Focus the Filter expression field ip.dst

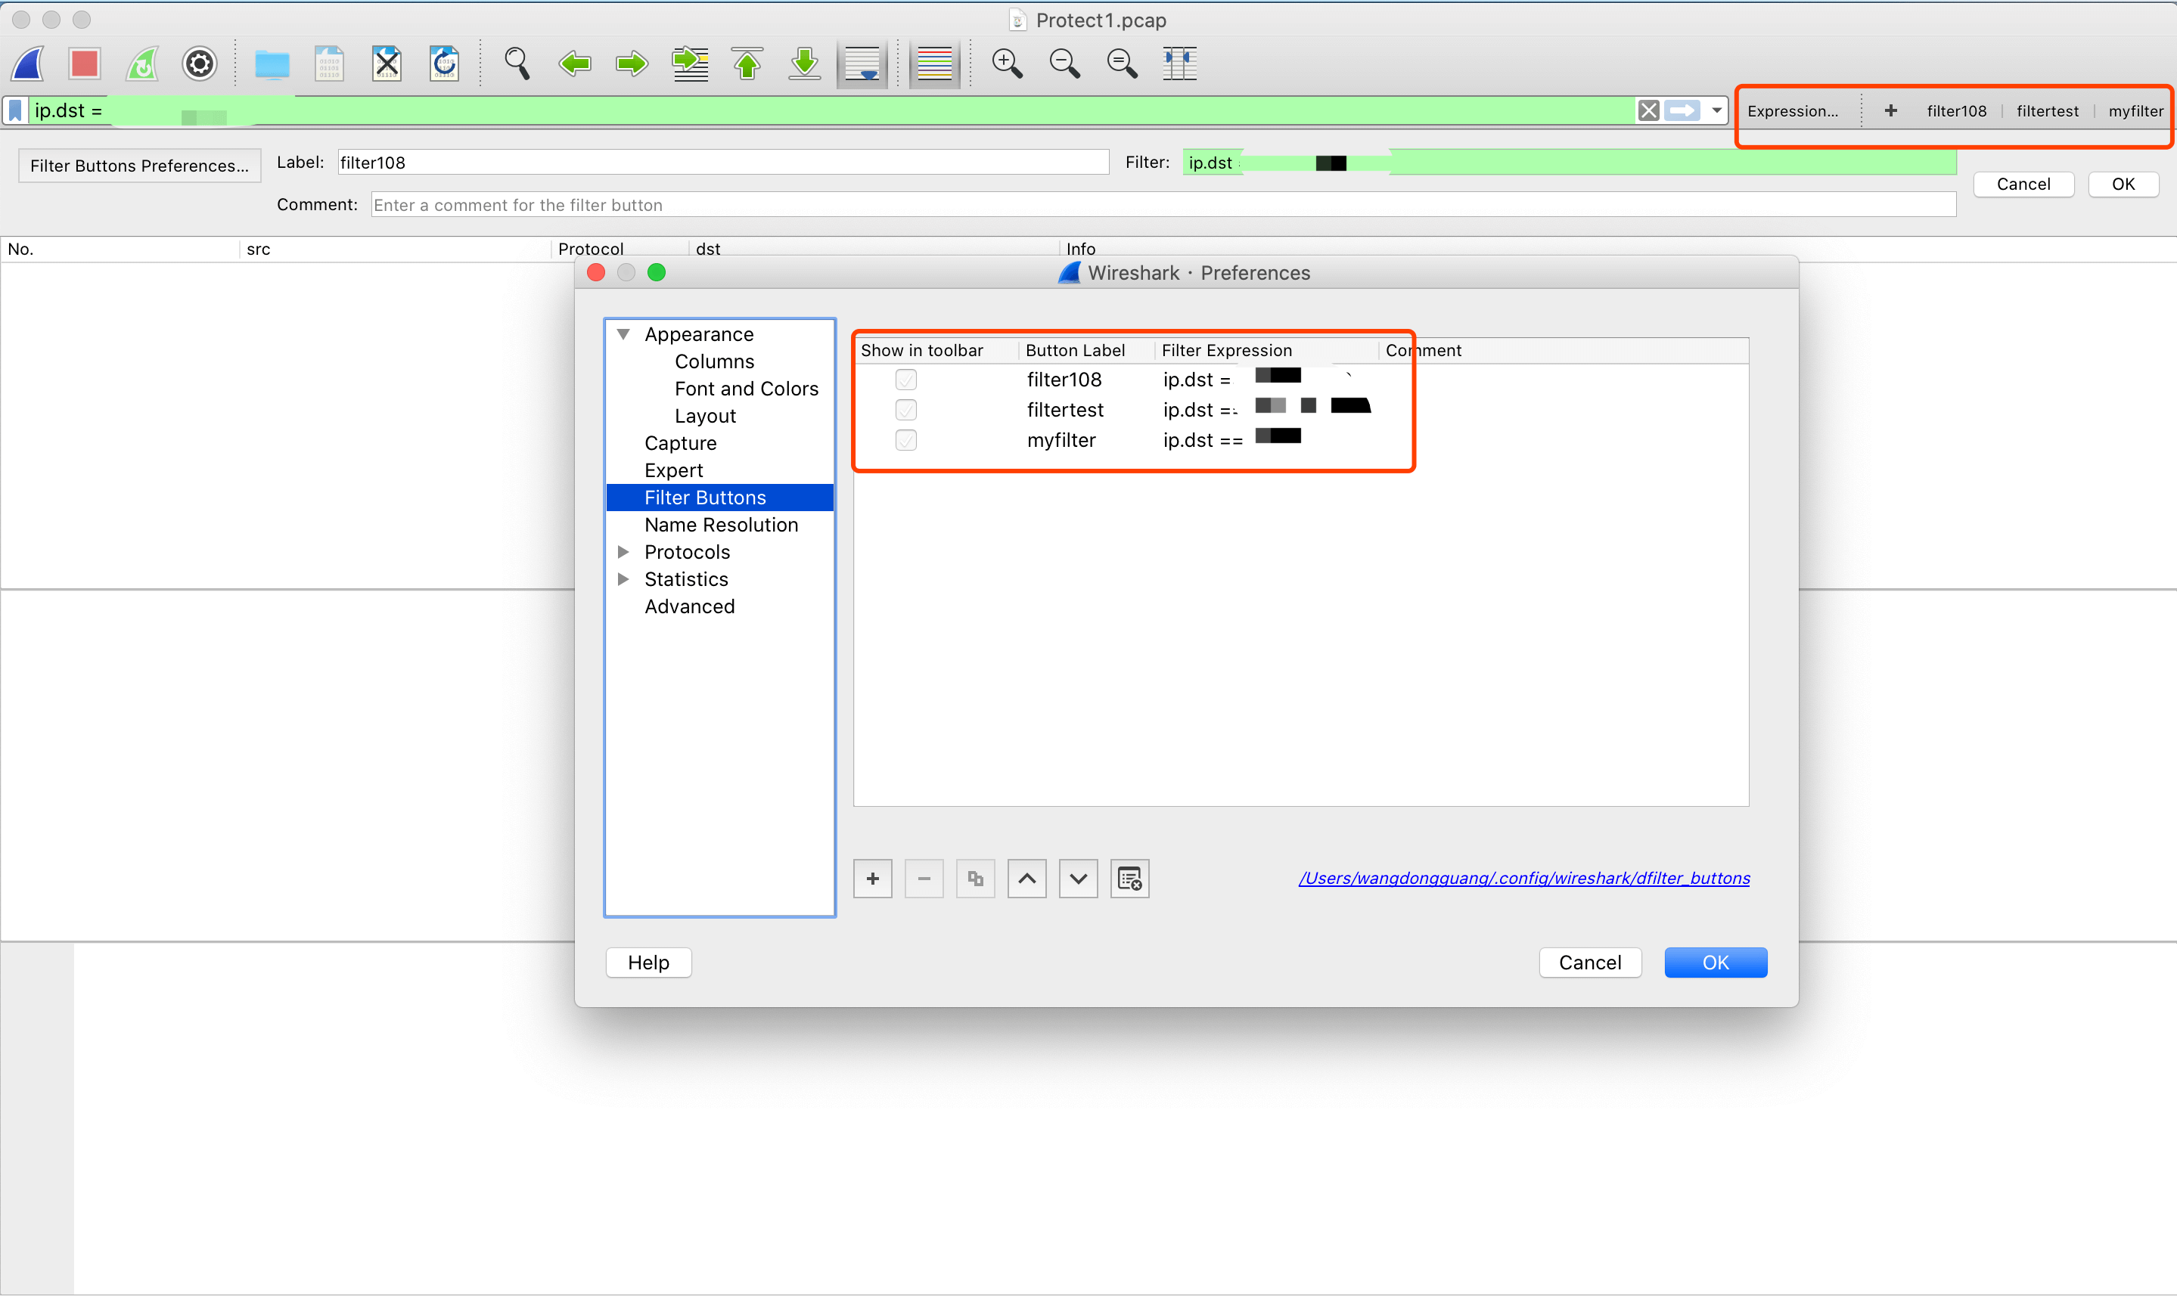(1570, 163)
